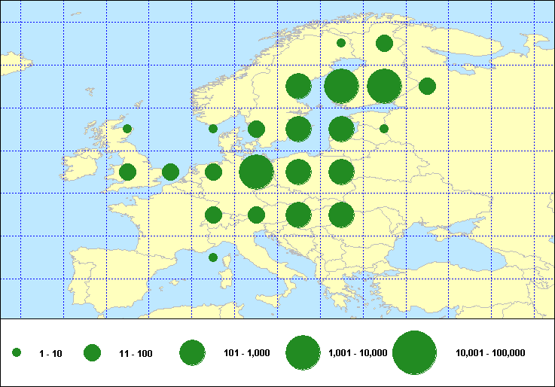Click the medium circle over the Alps
The height and width of the screenshot is (387, 555).
(x=256, y=215)
